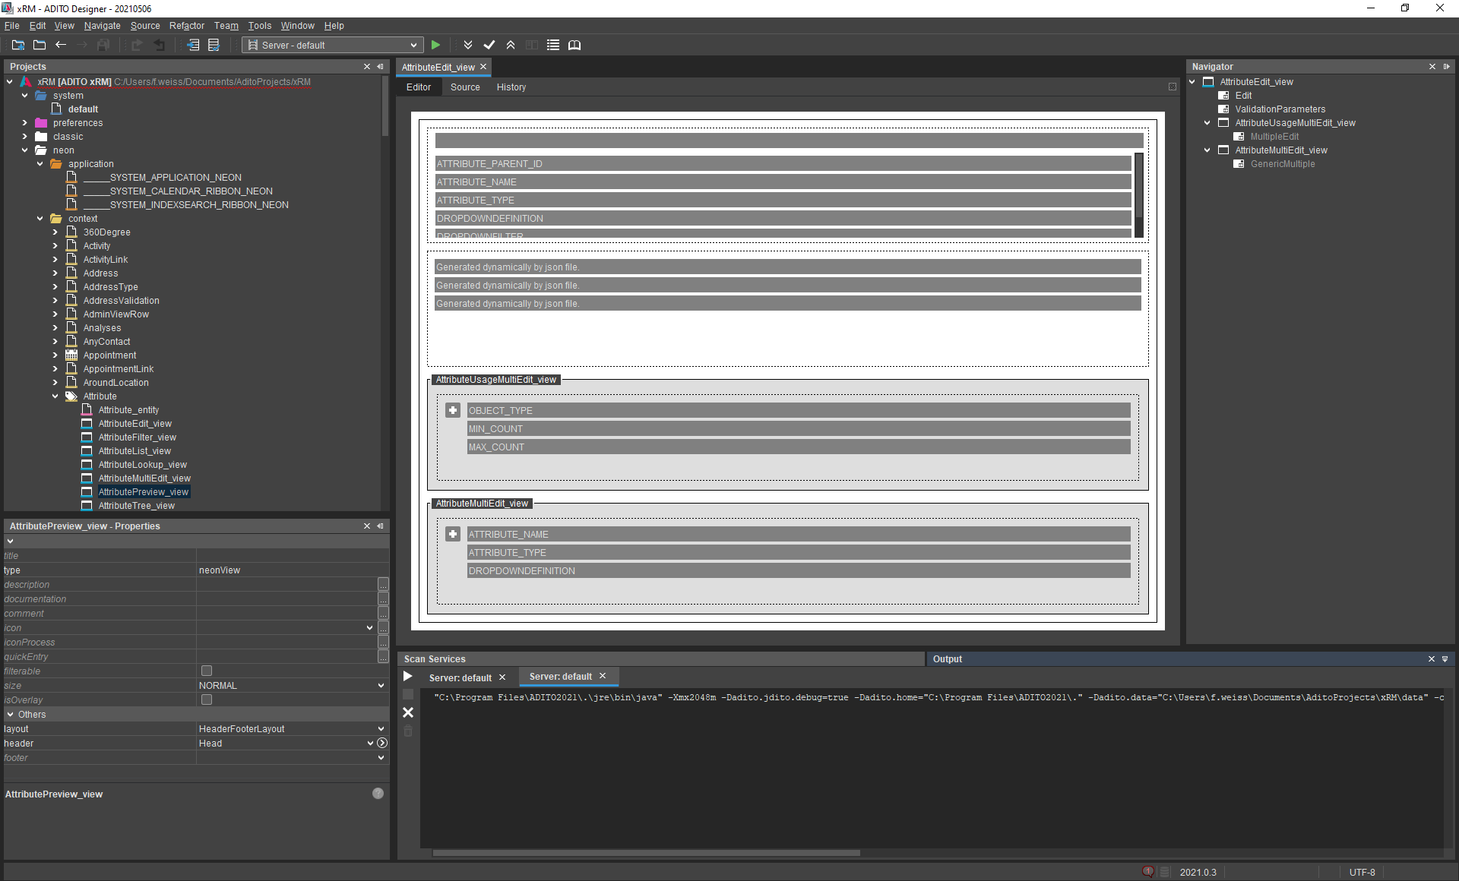Image resolution: width=1459 pixels, height=881 pixels.
Task: Click the plus icon beside OBJECT_TYPE
Action: click(453, 411)
